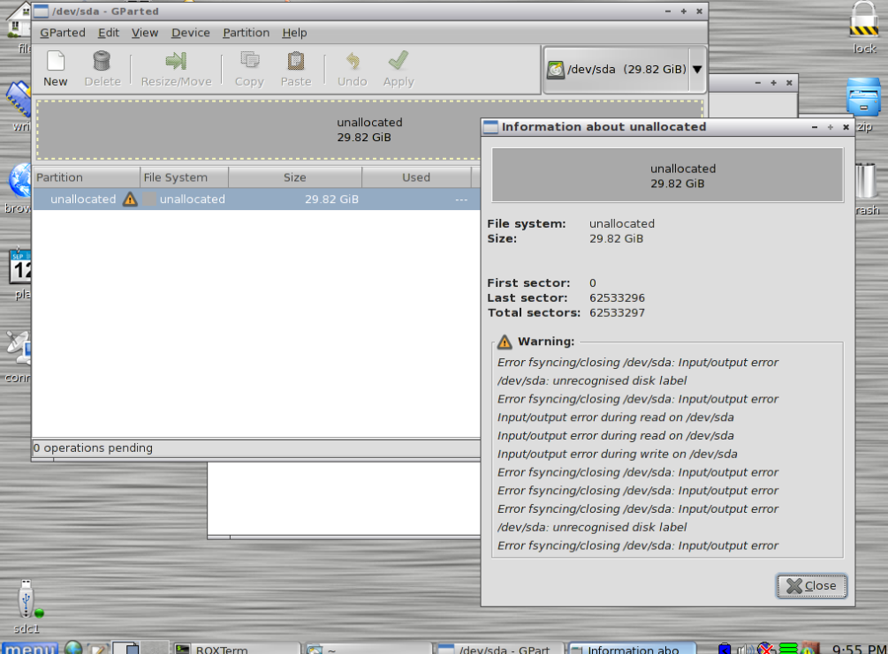Switch to ROXTerm in the taskbar
Screen dimensions: 888x654
pos(236,649)
